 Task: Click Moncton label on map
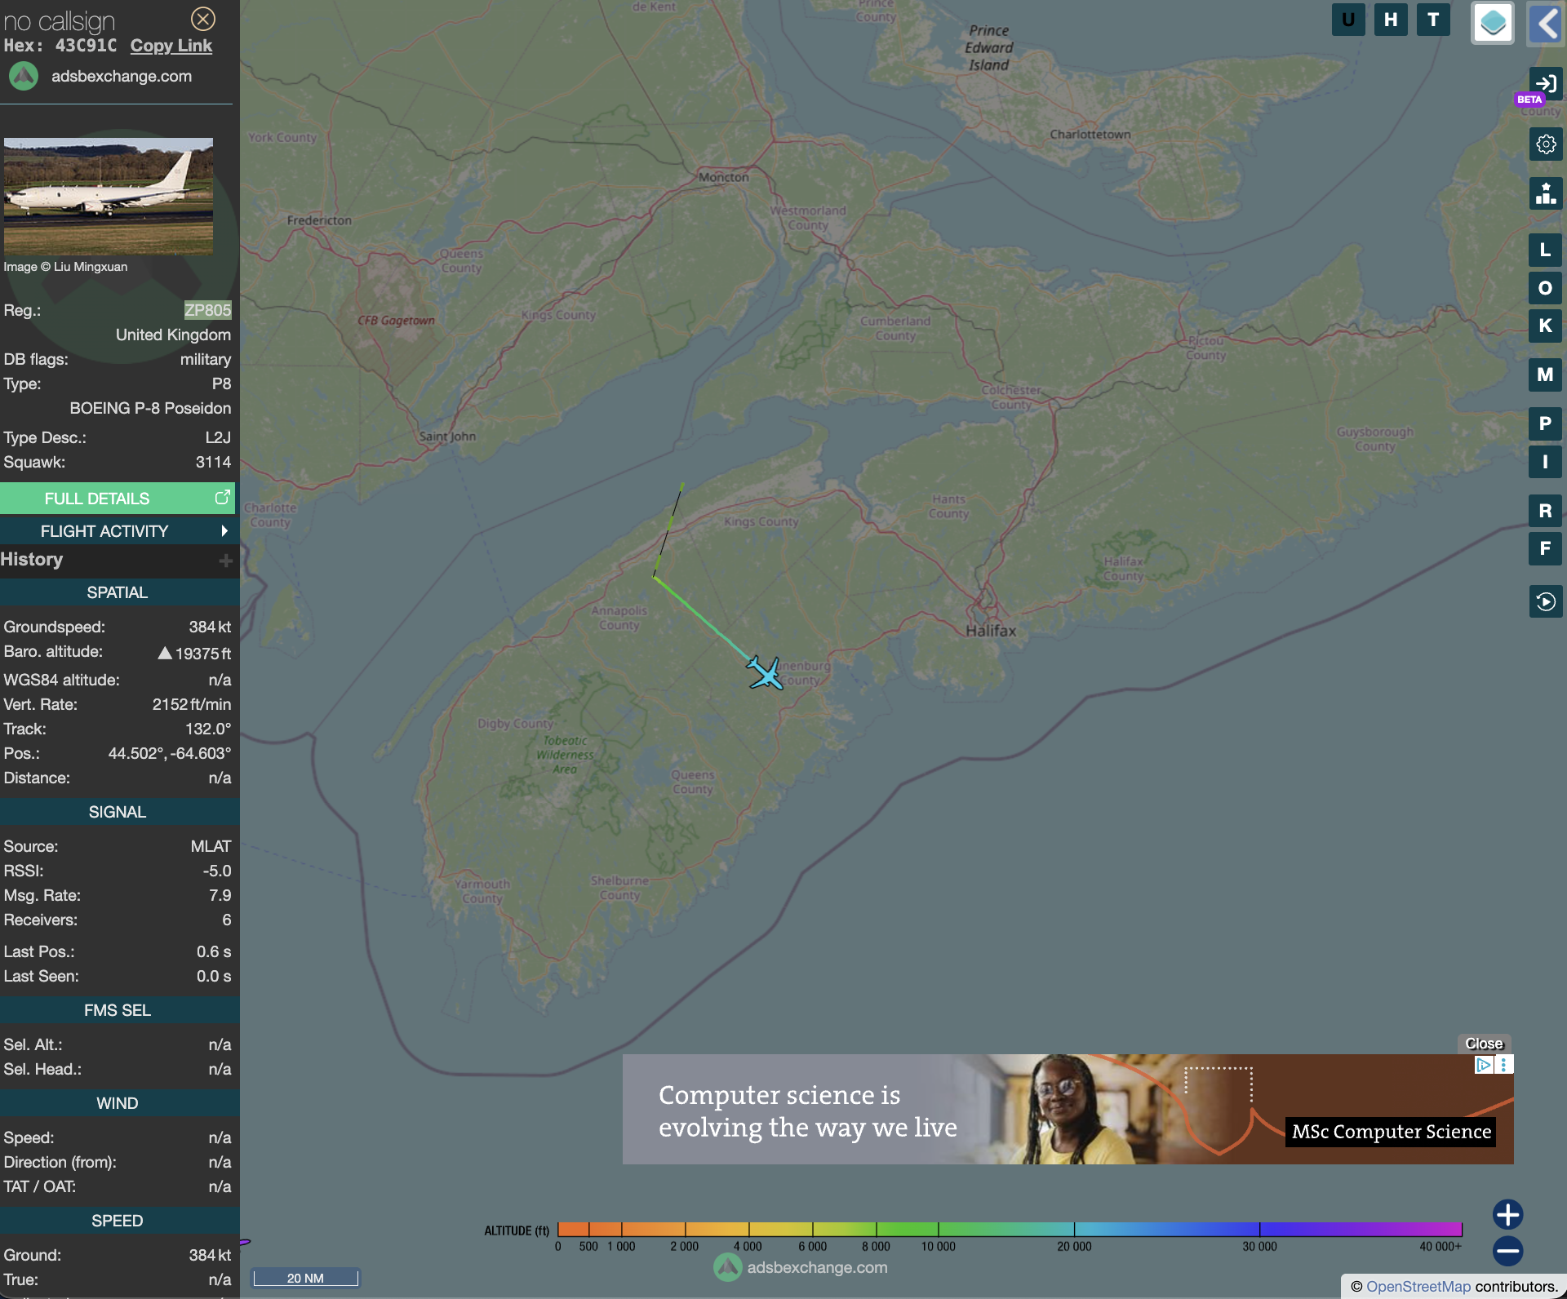tap(723, 177)
